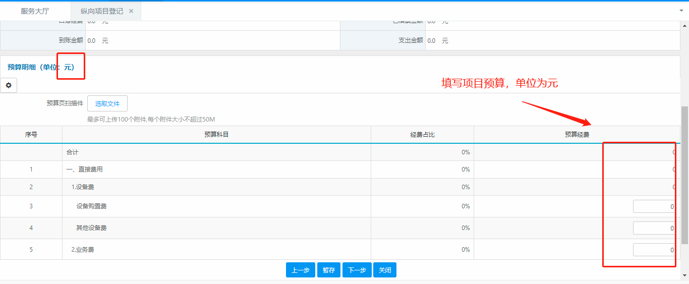Save draft using the 暂存 button
The width and height of the screenshot is (689, 284).
click(329, 270)
